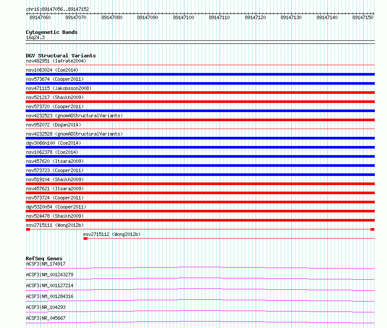
Task: Click ruler position 89147120
Action: (255, 17)
